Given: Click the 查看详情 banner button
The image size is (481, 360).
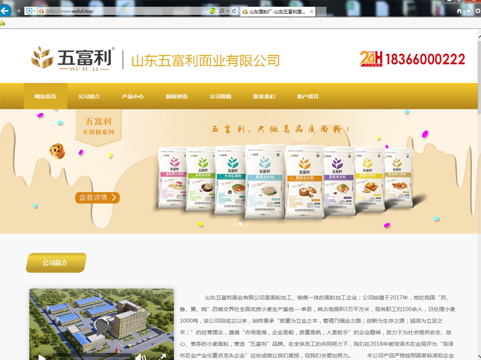Looking at the screenshot, I should (x=97, y=197).
